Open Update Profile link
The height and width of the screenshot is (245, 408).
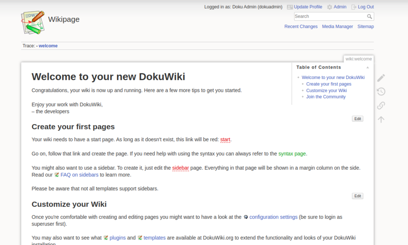click(308, 7)
